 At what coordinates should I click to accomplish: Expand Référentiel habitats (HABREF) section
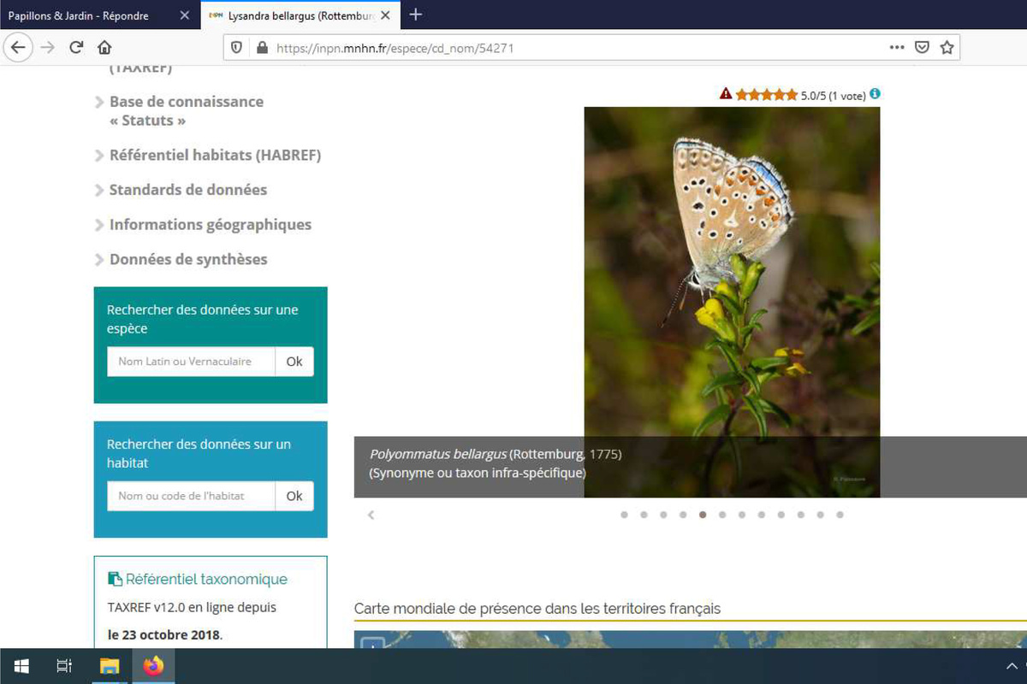point(214,155)
